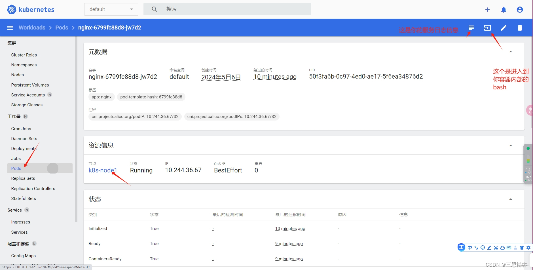Toggle IME Chinese 中 mode
533x270 pixels.
point(470,248)
